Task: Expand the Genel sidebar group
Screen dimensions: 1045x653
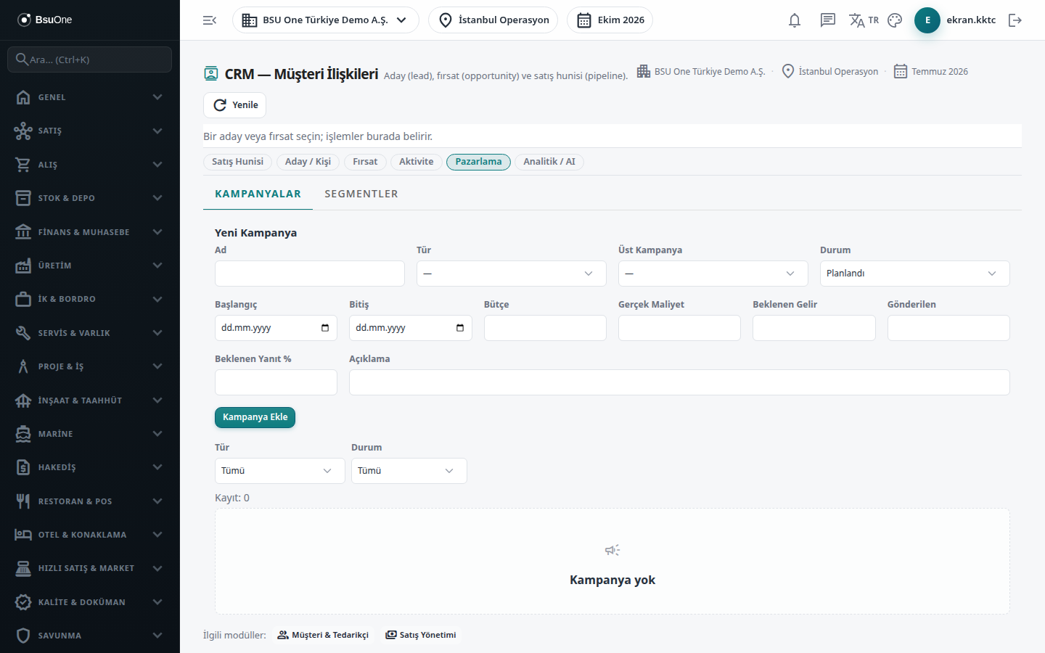Action: coord(90,97)
